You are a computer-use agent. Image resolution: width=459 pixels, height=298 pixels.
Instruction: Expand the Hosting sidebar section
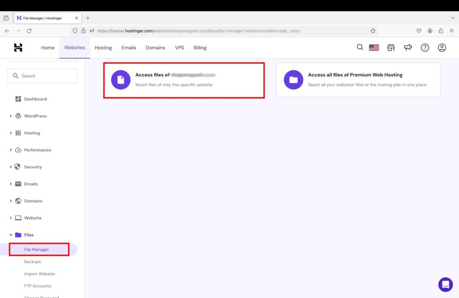click(11, 133)
